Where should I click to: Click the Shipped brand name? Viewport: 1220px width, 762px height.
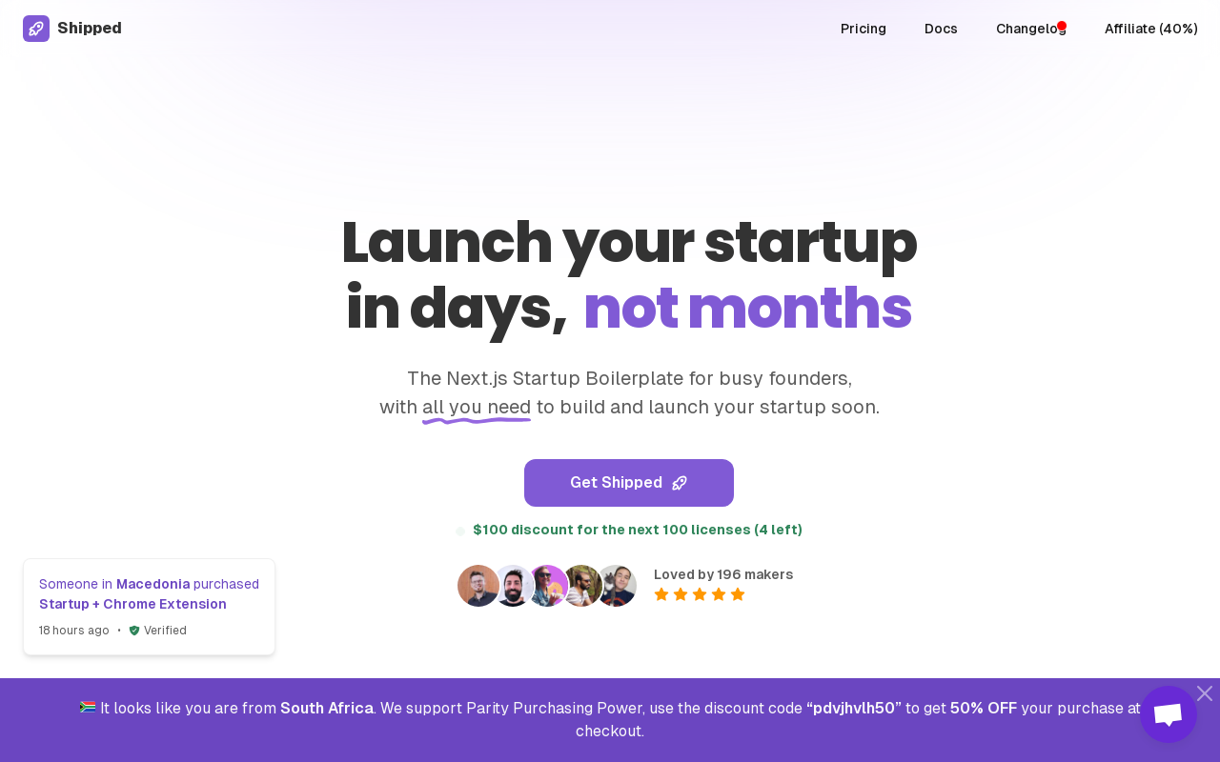pos(90,29)
